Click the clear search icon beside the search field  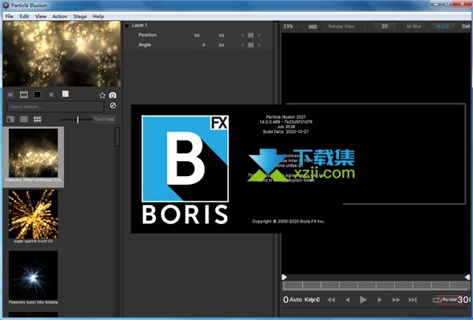113,105
